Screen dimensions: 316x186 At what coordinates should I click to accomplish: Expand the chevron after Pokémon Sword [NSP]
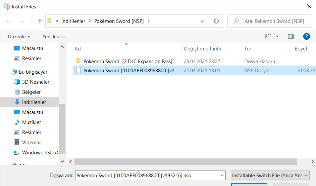tap(149, 21)
